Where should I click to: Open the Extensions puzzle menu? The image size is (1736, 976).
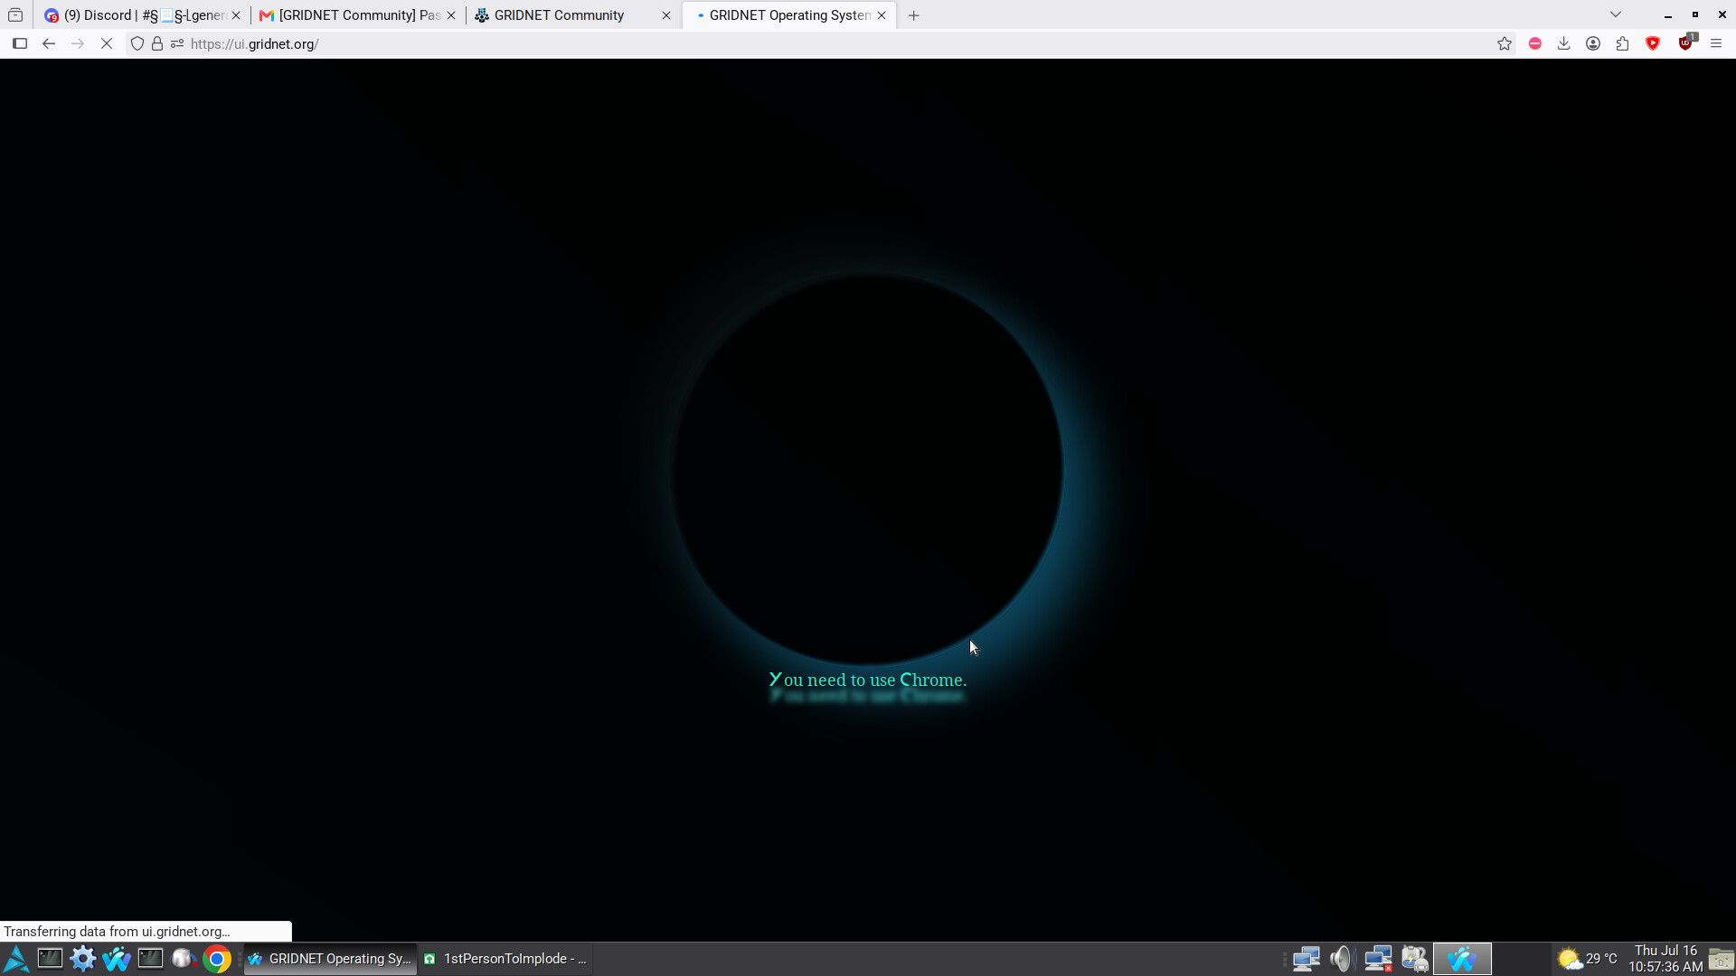(1623, 43)
